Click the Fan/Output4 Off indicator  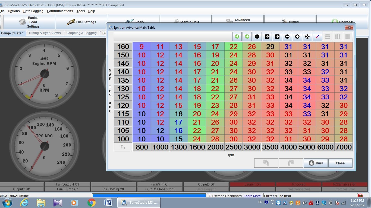(68, 184)
